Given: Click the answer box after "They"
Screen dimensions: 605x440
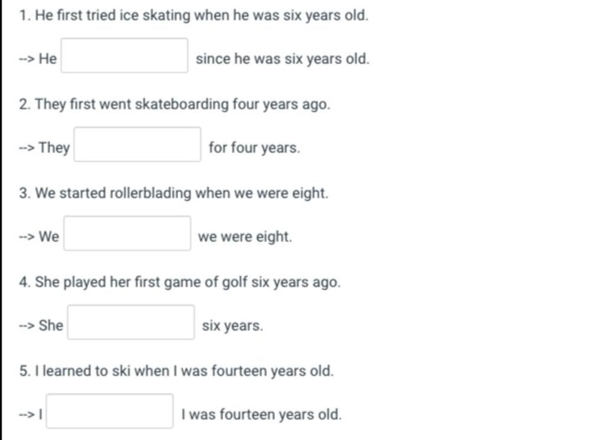Looking at the screenshot, I should point(137,144).
